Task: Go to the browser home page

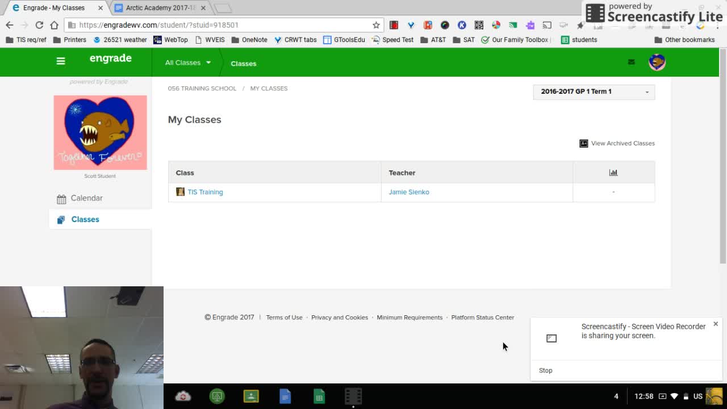Action: (x=54, y=25)
